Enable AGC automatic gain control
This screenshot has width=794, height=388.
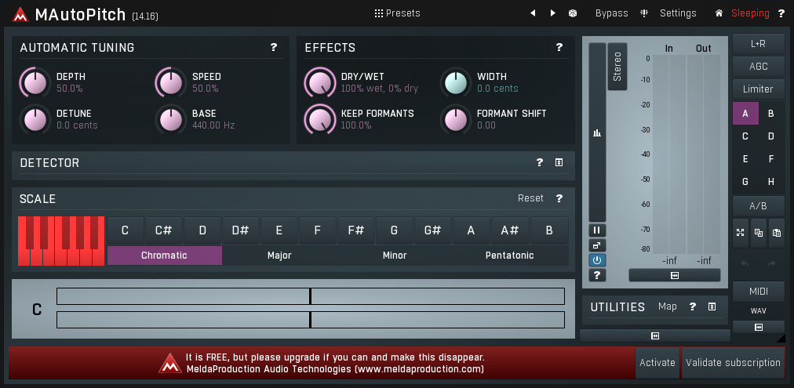coord(758,67)
